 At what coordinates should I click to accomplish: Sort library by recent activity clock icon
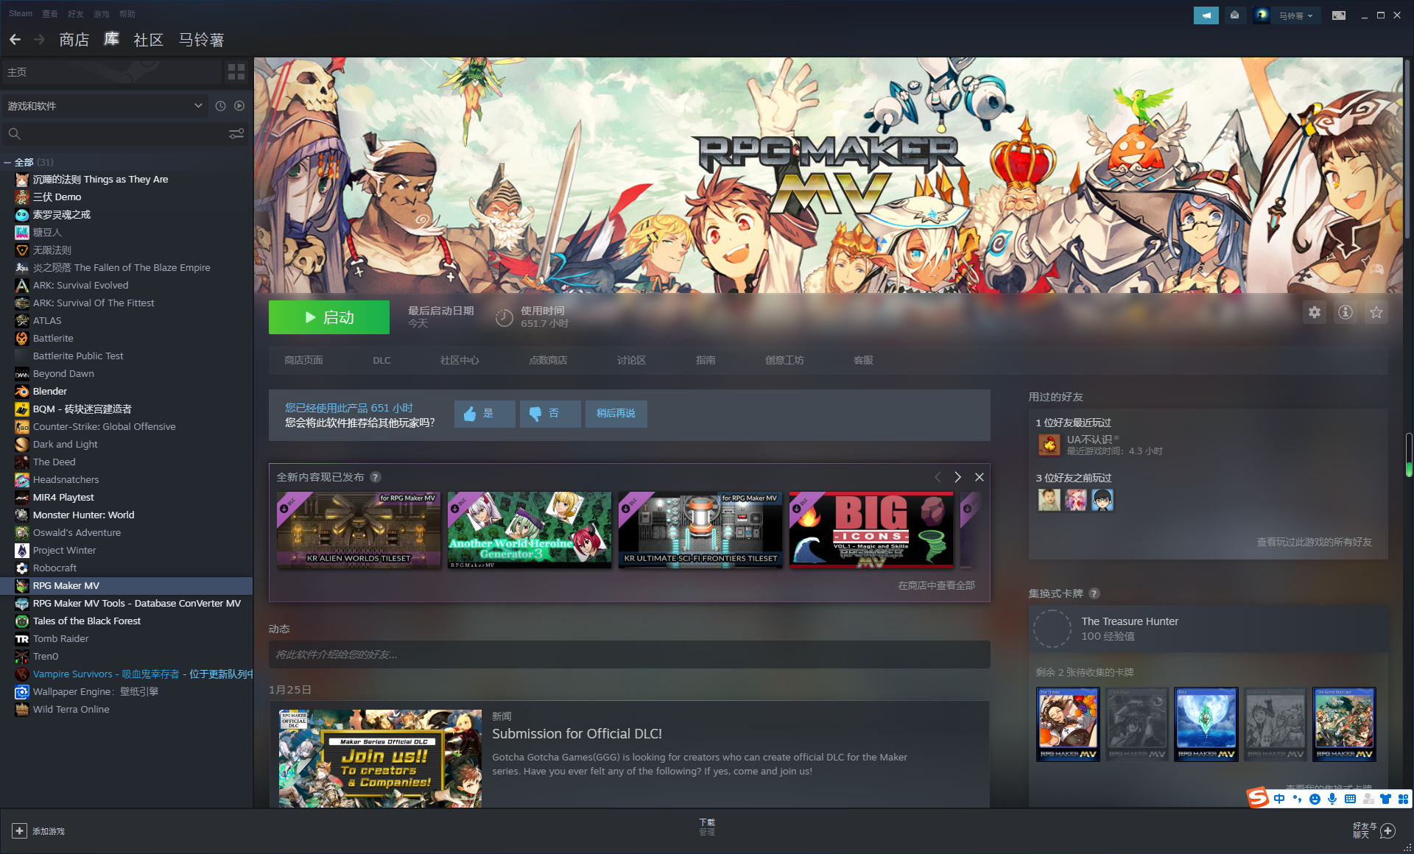220,106
